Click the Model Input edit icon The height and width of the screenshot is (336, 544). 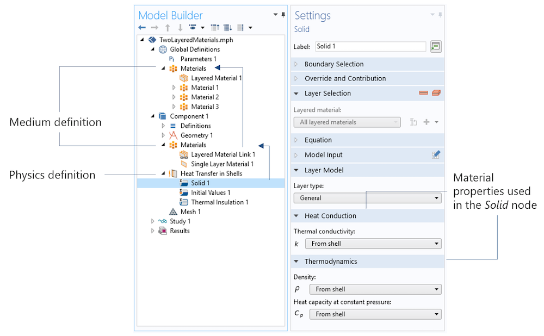point(436,154)
